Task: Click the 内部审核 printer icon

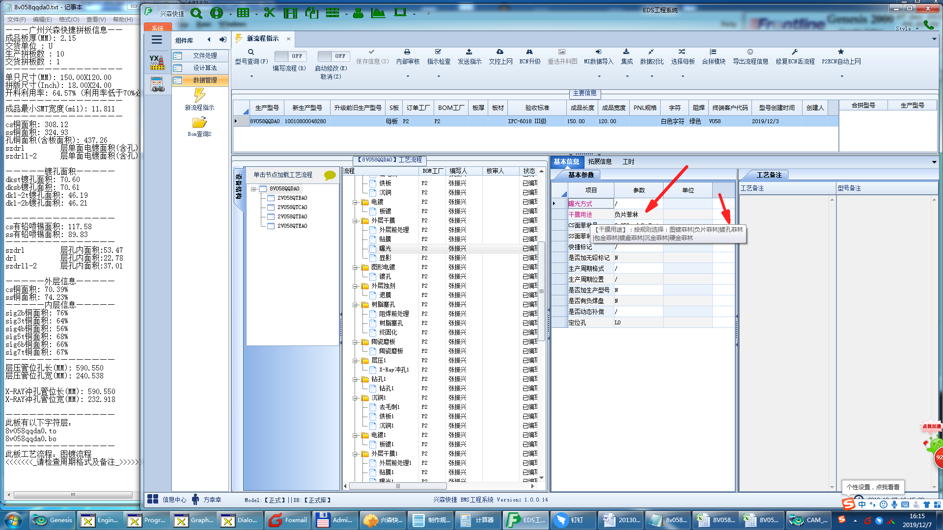Action: pyautogui.click(x=407, y=52)
